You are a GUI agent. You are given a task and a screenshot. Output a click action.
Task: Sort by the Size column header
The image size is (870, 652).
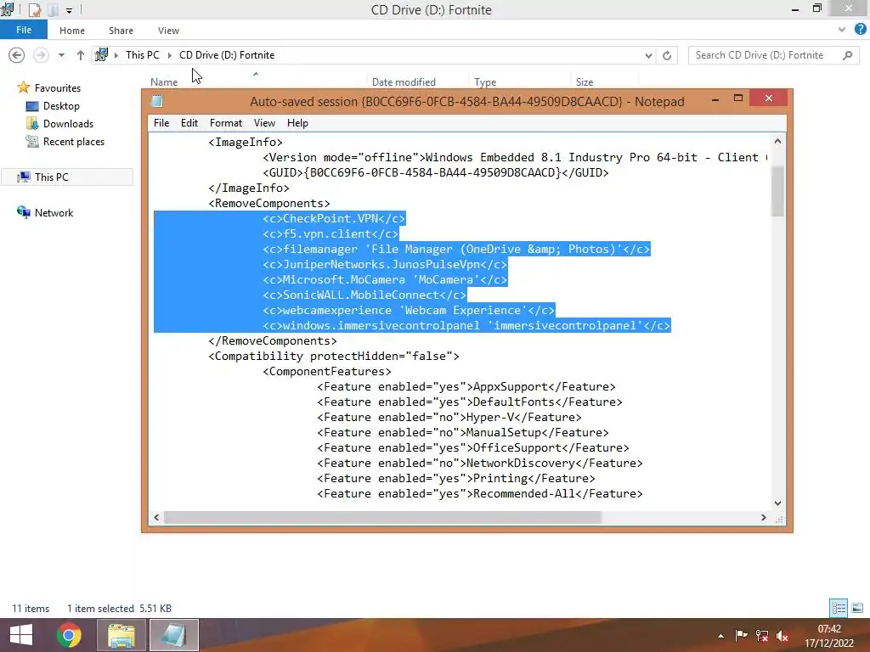click(x=585, y=82)
